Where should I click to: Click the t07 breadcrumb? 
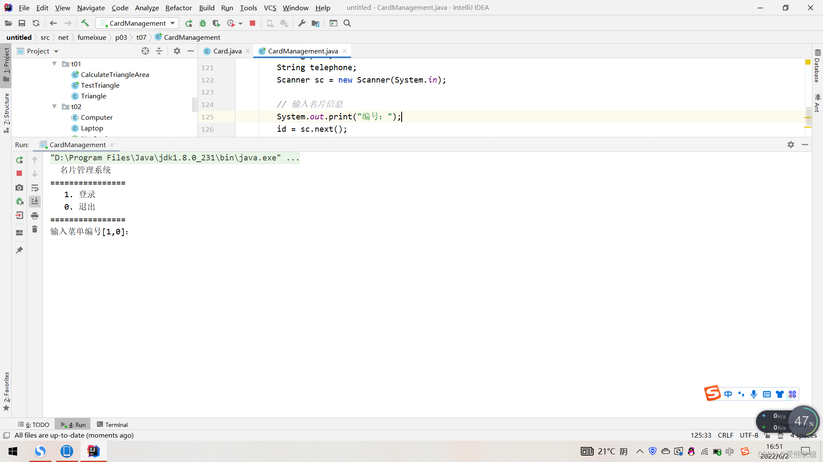pos(141,37)
